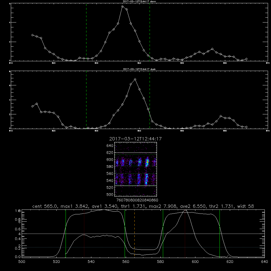This screenshot has height=271, width=271.
Task: Click the peak diamond marker on the dusk curve
Action: tap(135, 79)
